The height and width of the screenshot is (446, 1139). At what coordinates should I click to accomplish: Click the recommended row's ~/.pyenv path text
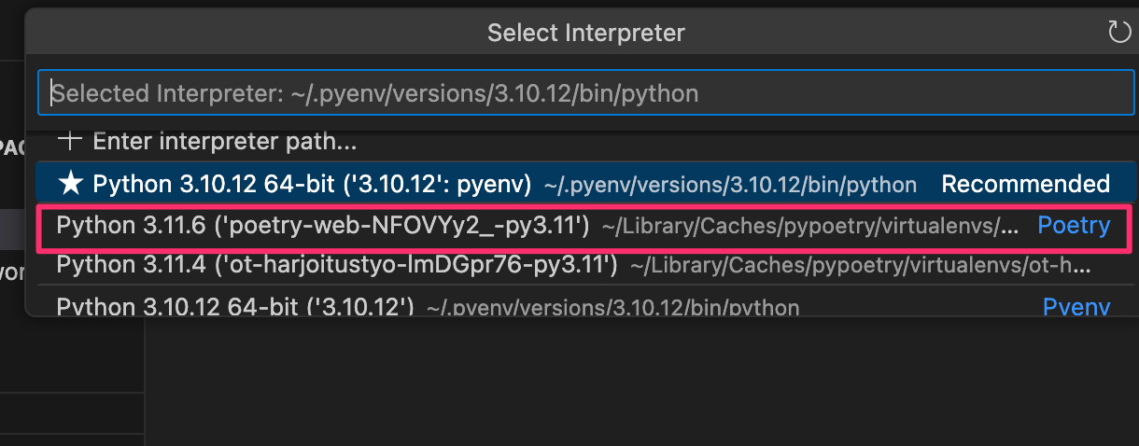click(729, 185)
